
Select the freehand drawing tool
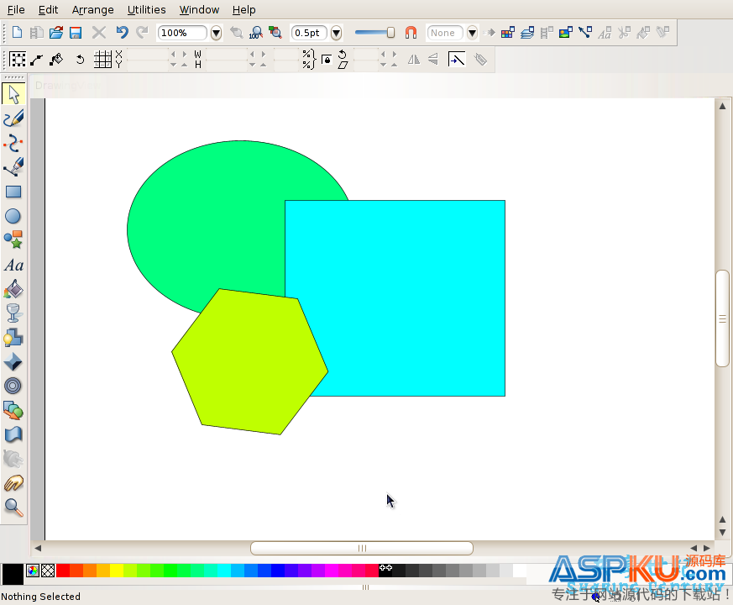point(13,118)
